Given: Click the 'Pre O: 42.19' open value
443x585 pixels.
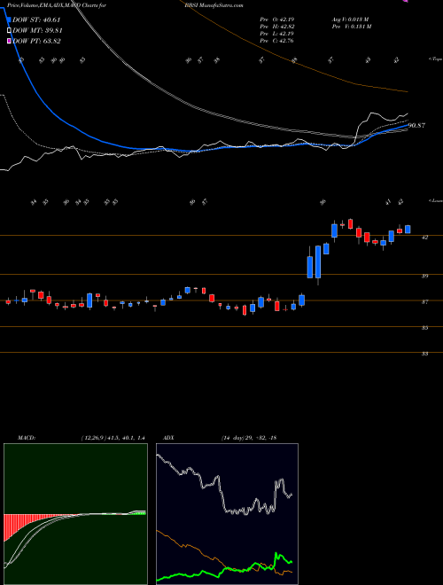Looking at the screenshot, I should tap(276, 19).
